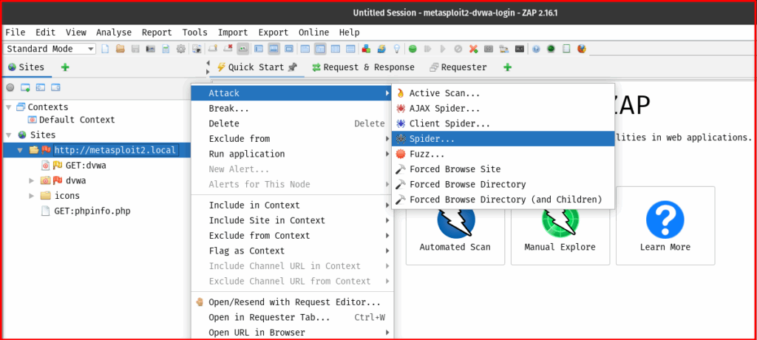This screenshot has height=340, width=757.
Task: Click the new context icon in Sites panel
Action: [26, 87]
